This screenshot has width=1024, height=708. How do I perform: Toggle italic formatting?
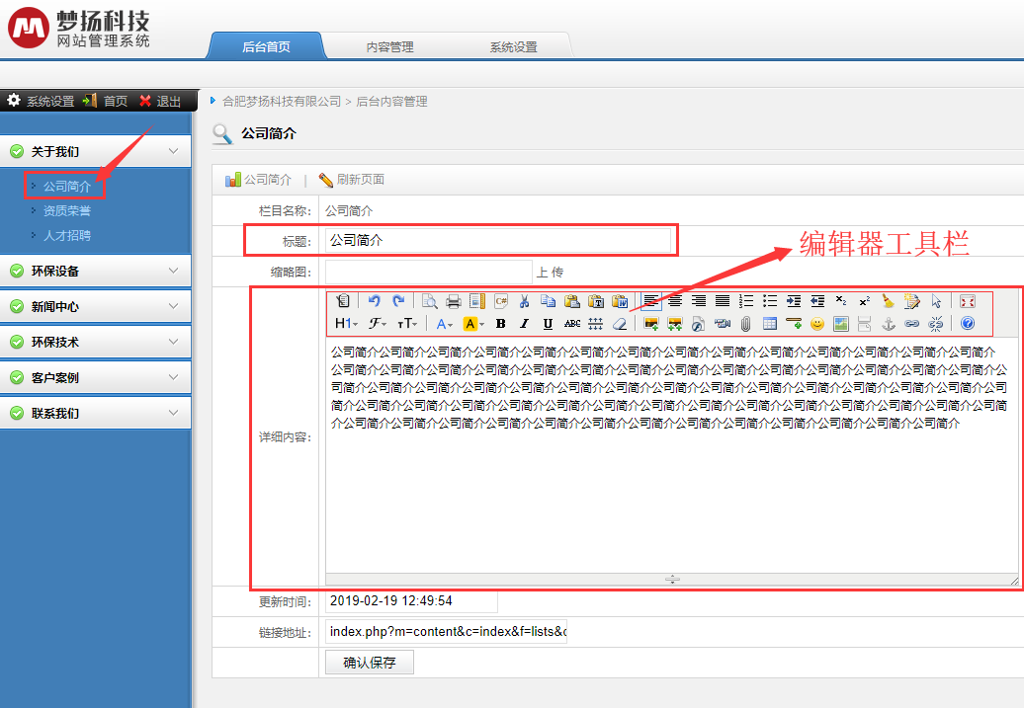click(524, 323)
